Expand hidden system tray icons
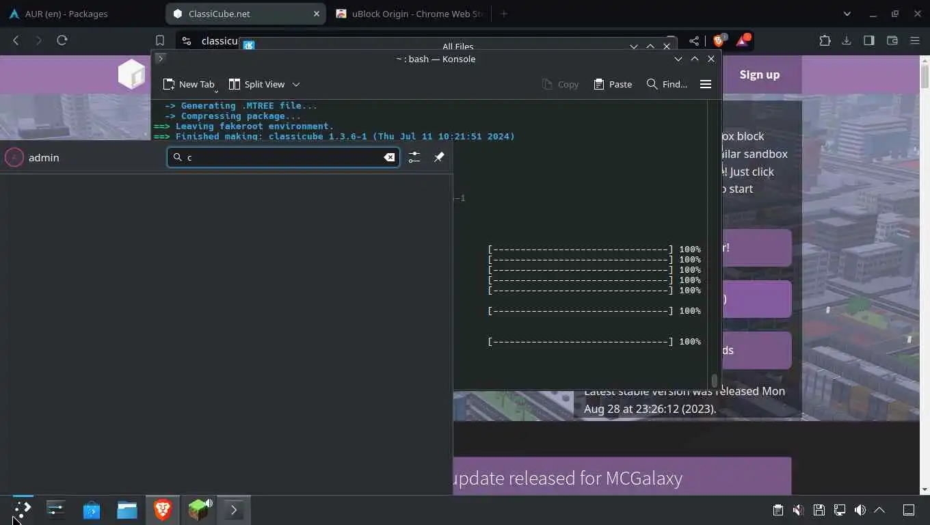 pyautogui.click(x=880, y=510)
